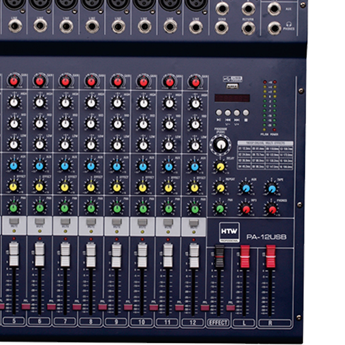Toggle PFL button between EFFECT and L faders
The height and width of the screenshot is (345, 345).
(x=231, y=307)
